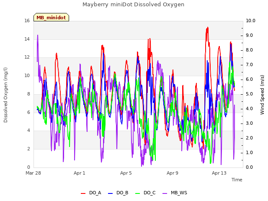This screenshot has width=268, height=201.
Task: Click the 16 value on left axis
Action: coord(27,21)
